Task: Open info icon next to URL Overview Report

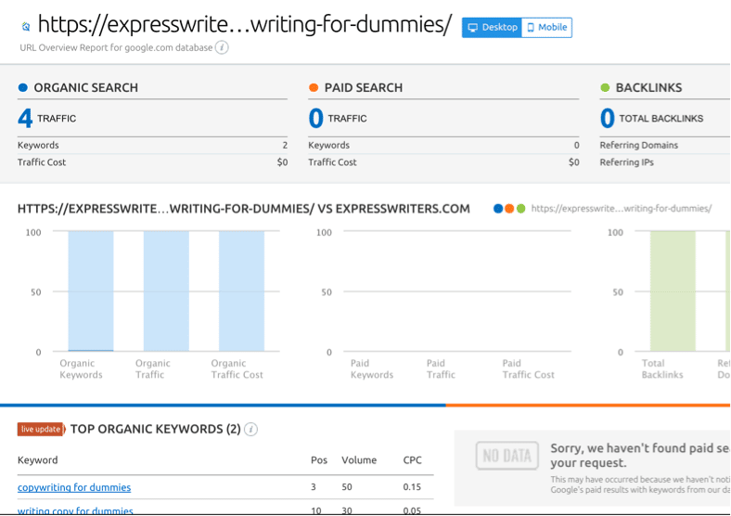Action: coord(222,47)
